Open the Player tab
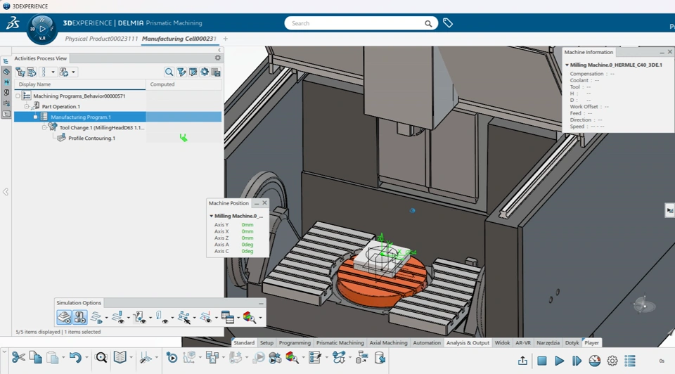The height and width of the screenshot is (374, 675). pos(591,343)
